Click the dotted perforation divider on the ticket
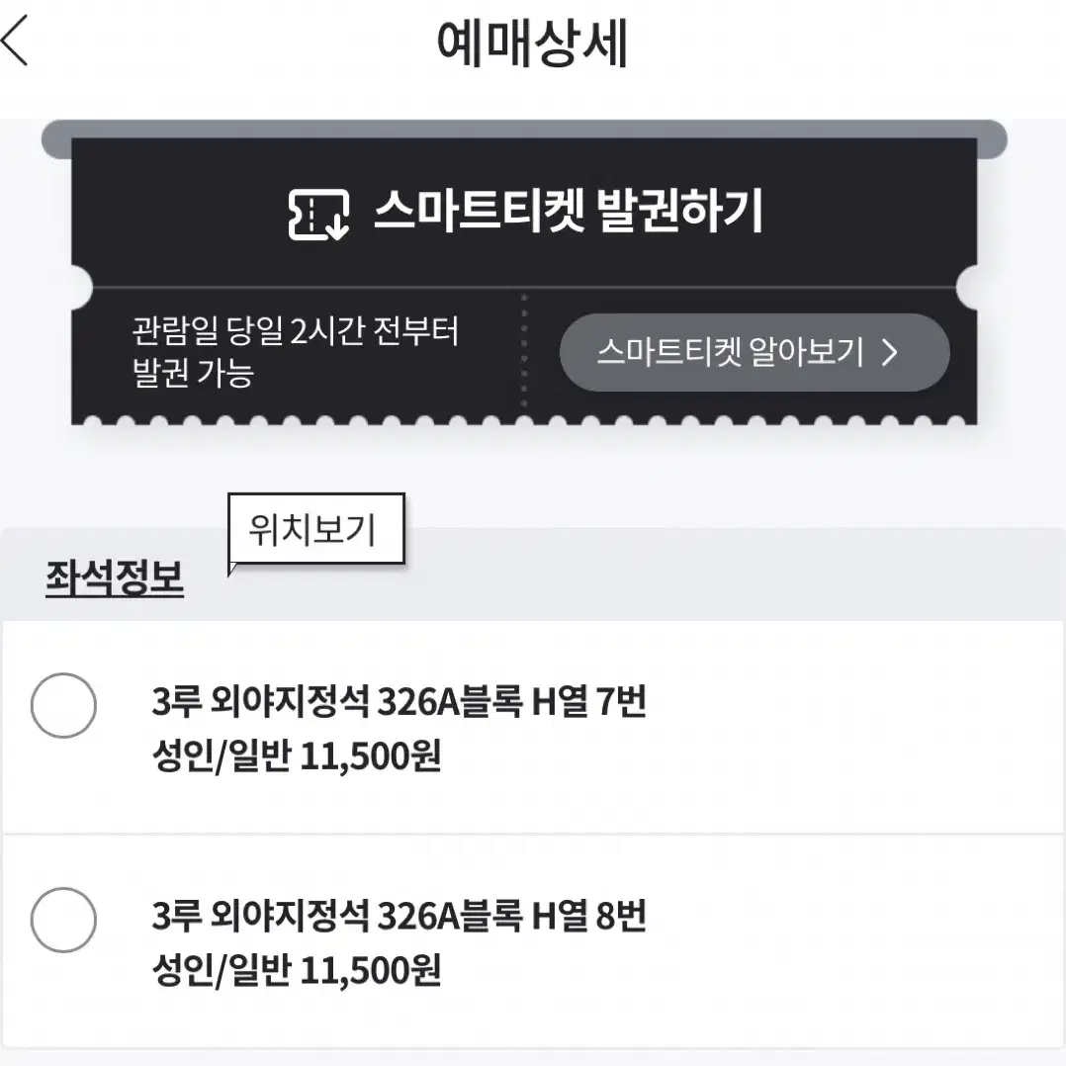This screenshot has height=1066, width=1066. tap(524, 351)
